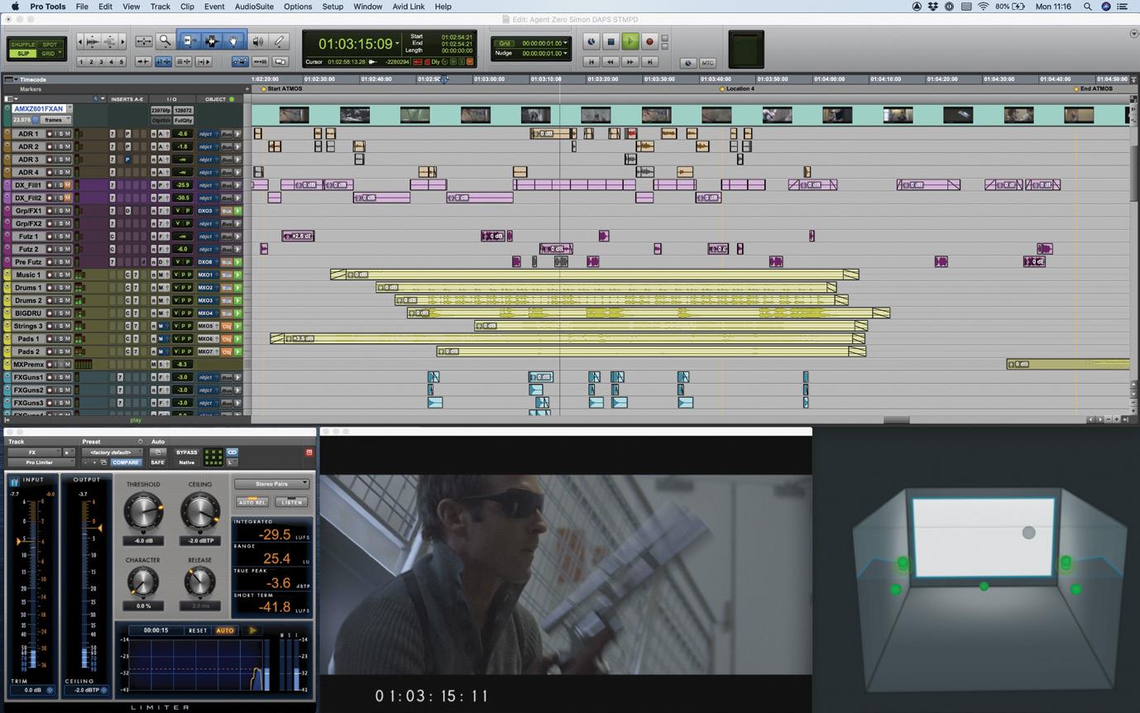Select the Scrubber speaker tool
The width and height of the screenshot is (1140, 713).
258,41
